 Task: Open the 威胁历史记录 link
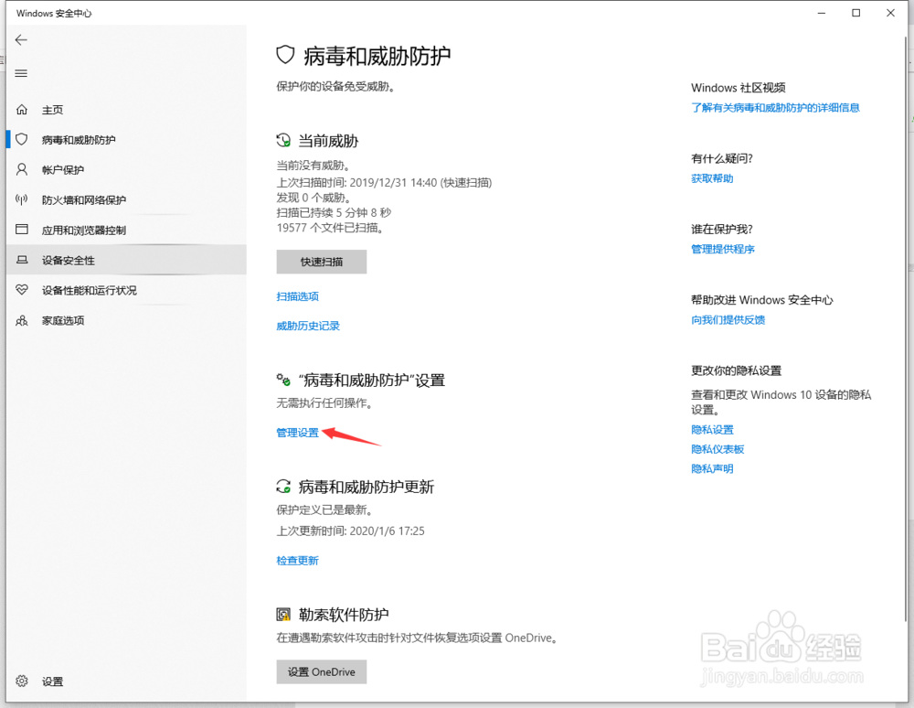coord(308,326)
